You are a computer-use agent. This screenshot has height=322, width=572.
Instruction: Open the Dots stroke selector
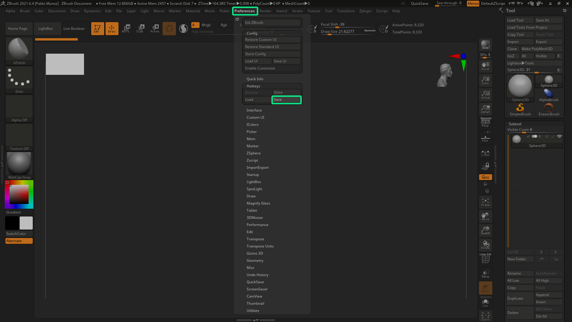click(x=19, y=80)
